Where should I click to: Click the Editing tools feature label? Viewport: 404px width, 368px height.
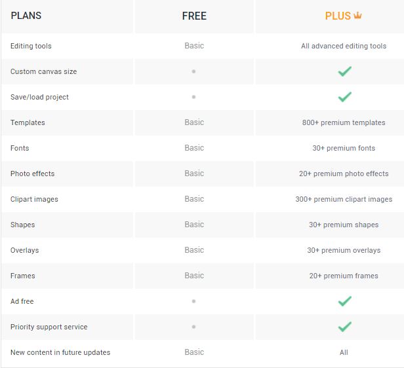[31, 46]
